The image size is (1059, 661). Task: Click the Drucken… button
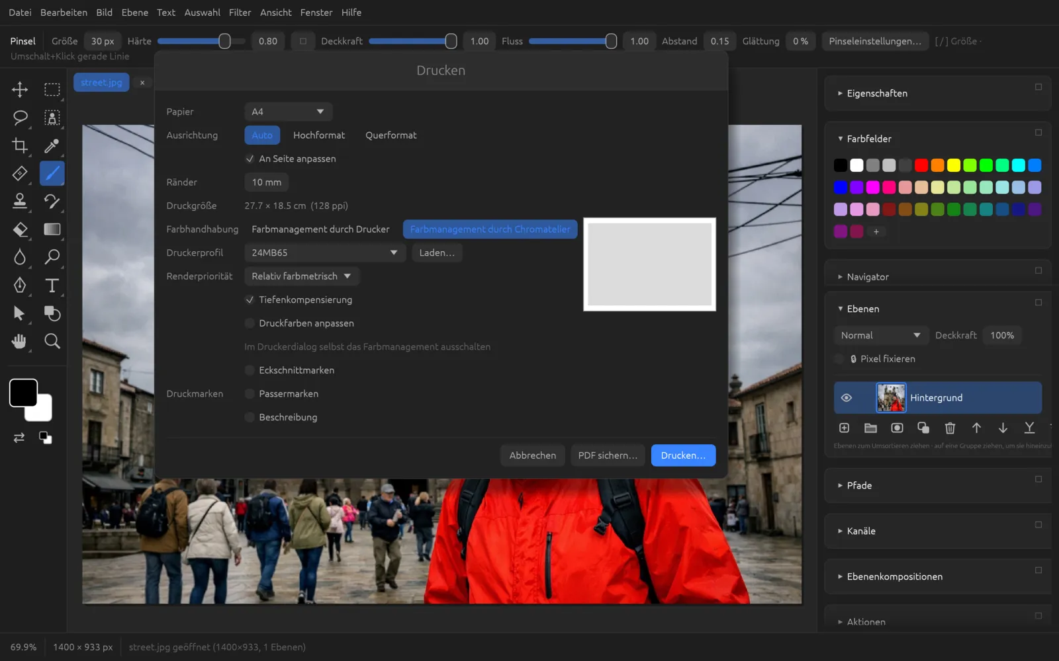click(x=683, y=455)
